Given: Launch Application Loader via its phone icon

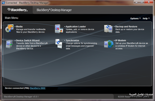Looking at the screenshot, I should click(x=59, y=29).
